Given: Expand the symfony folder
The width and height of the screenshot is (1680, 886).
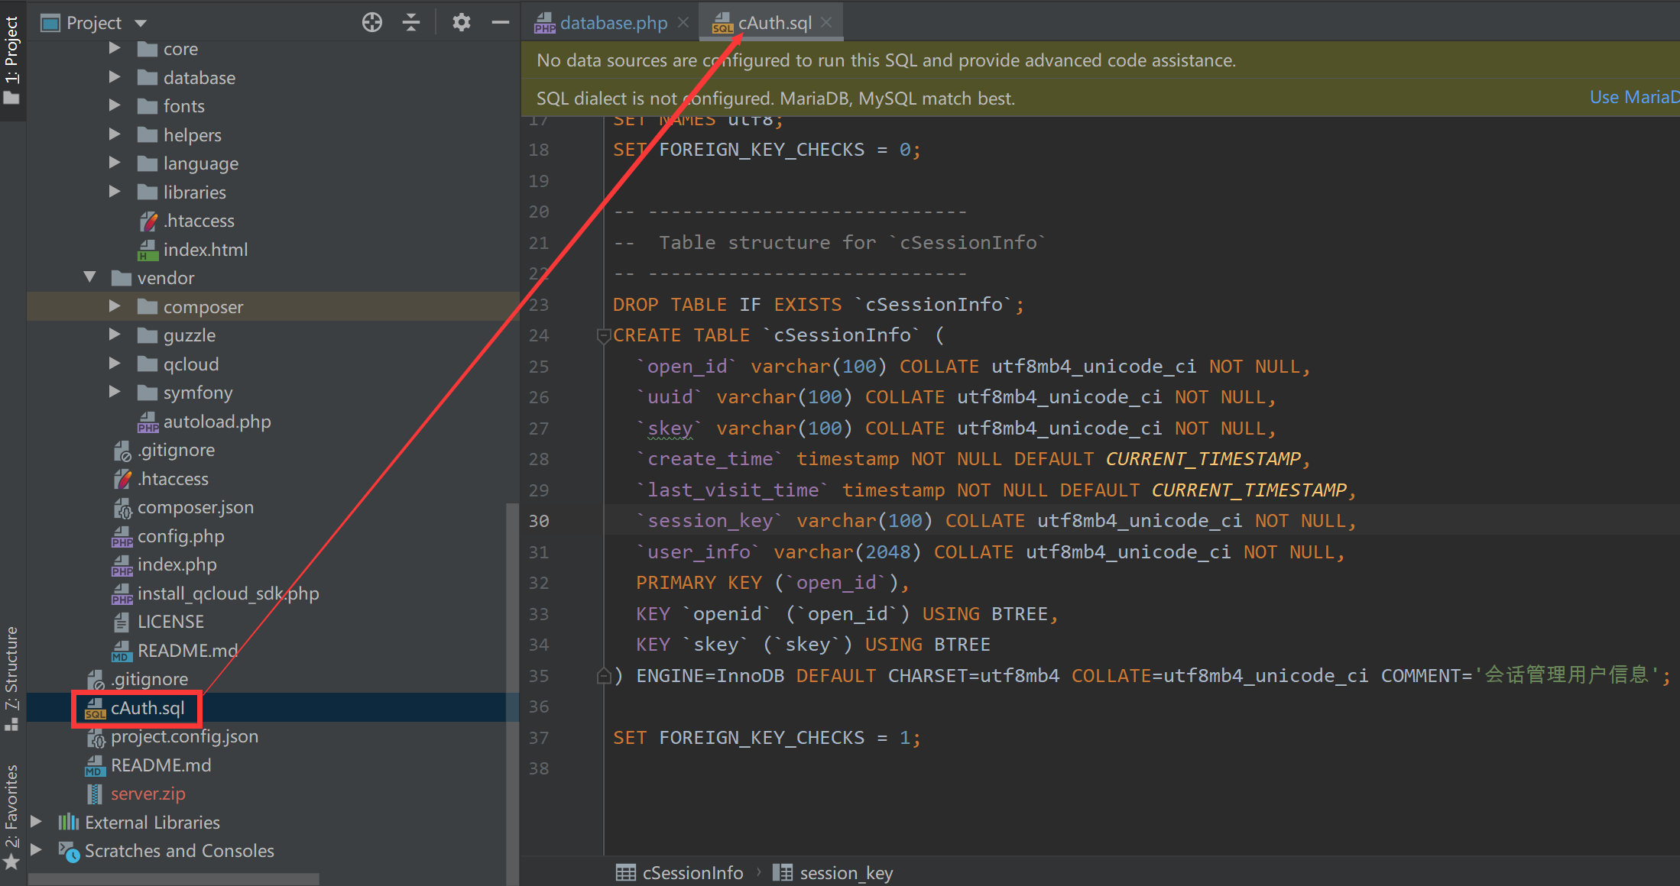Looking at the screenshot, I should tap(115, 392).
